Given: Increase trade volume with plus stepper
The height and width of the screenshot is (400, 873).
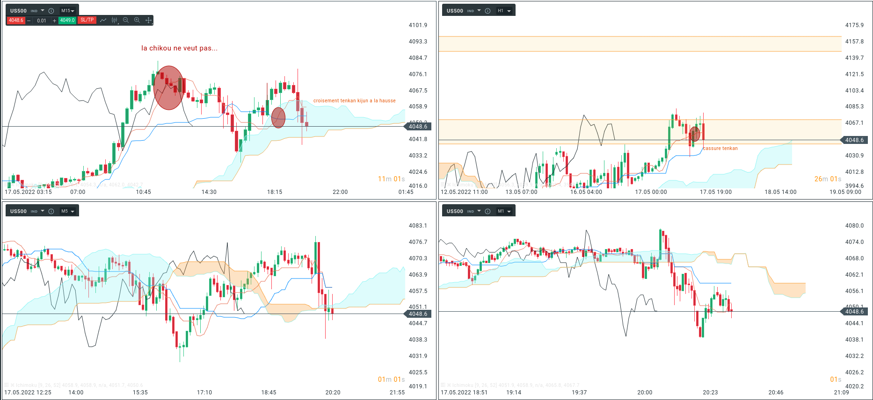Looking at the screenshot, I should coord(54,21).
